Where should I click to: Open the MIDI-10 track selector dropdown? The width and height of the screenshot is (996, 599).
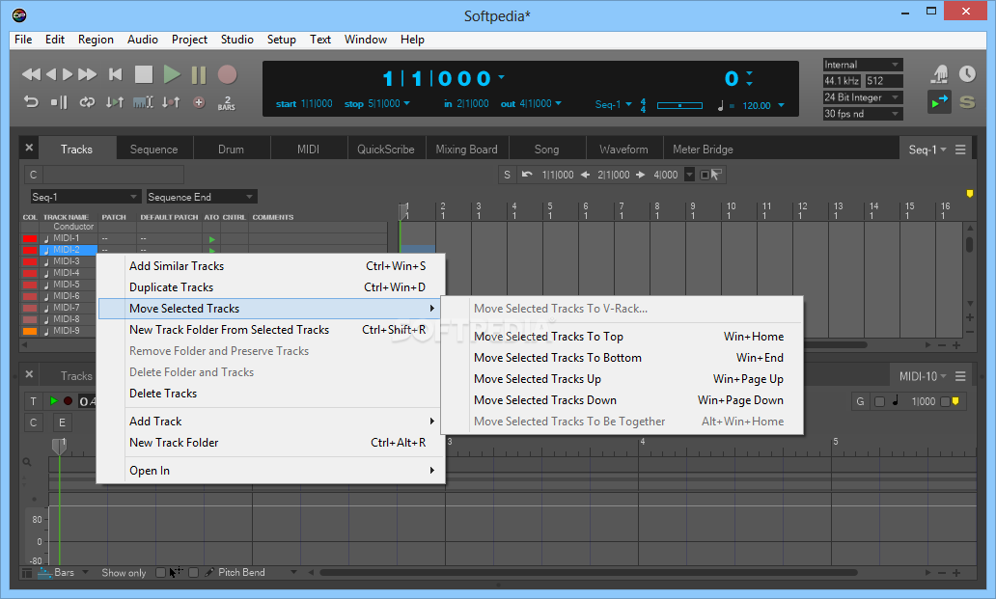point(923,376)
